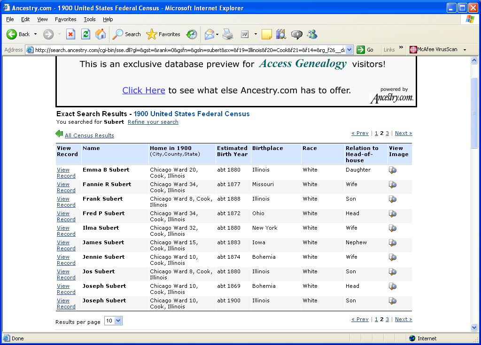Image resolution: width=481 pixels, height=345 pixels.
Task: View census image for James Subert
Action: tap(393, 243)
